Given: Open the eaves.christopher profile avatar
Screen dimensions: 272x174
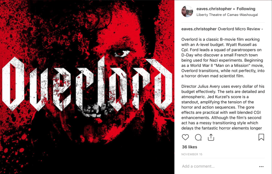Looking at the screenshot, I should click(x=187, y=12).
